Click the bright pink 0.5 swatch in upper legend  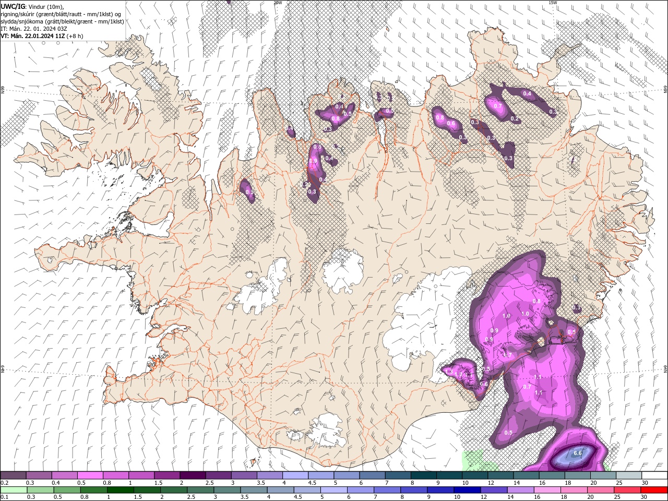90,475
